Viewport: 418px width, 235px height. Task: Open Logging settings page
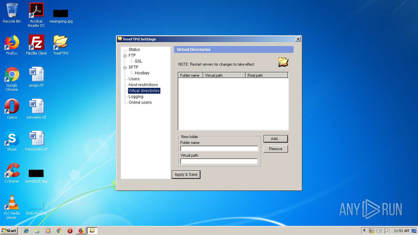136,97
